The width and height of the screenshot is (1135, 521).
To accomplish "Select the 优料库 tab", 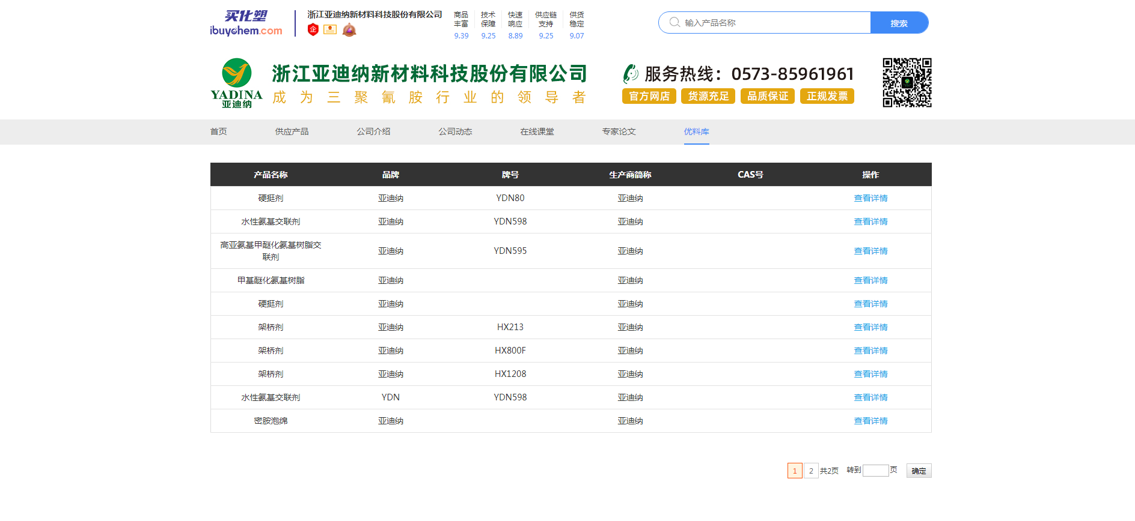I will pos(697,131).
